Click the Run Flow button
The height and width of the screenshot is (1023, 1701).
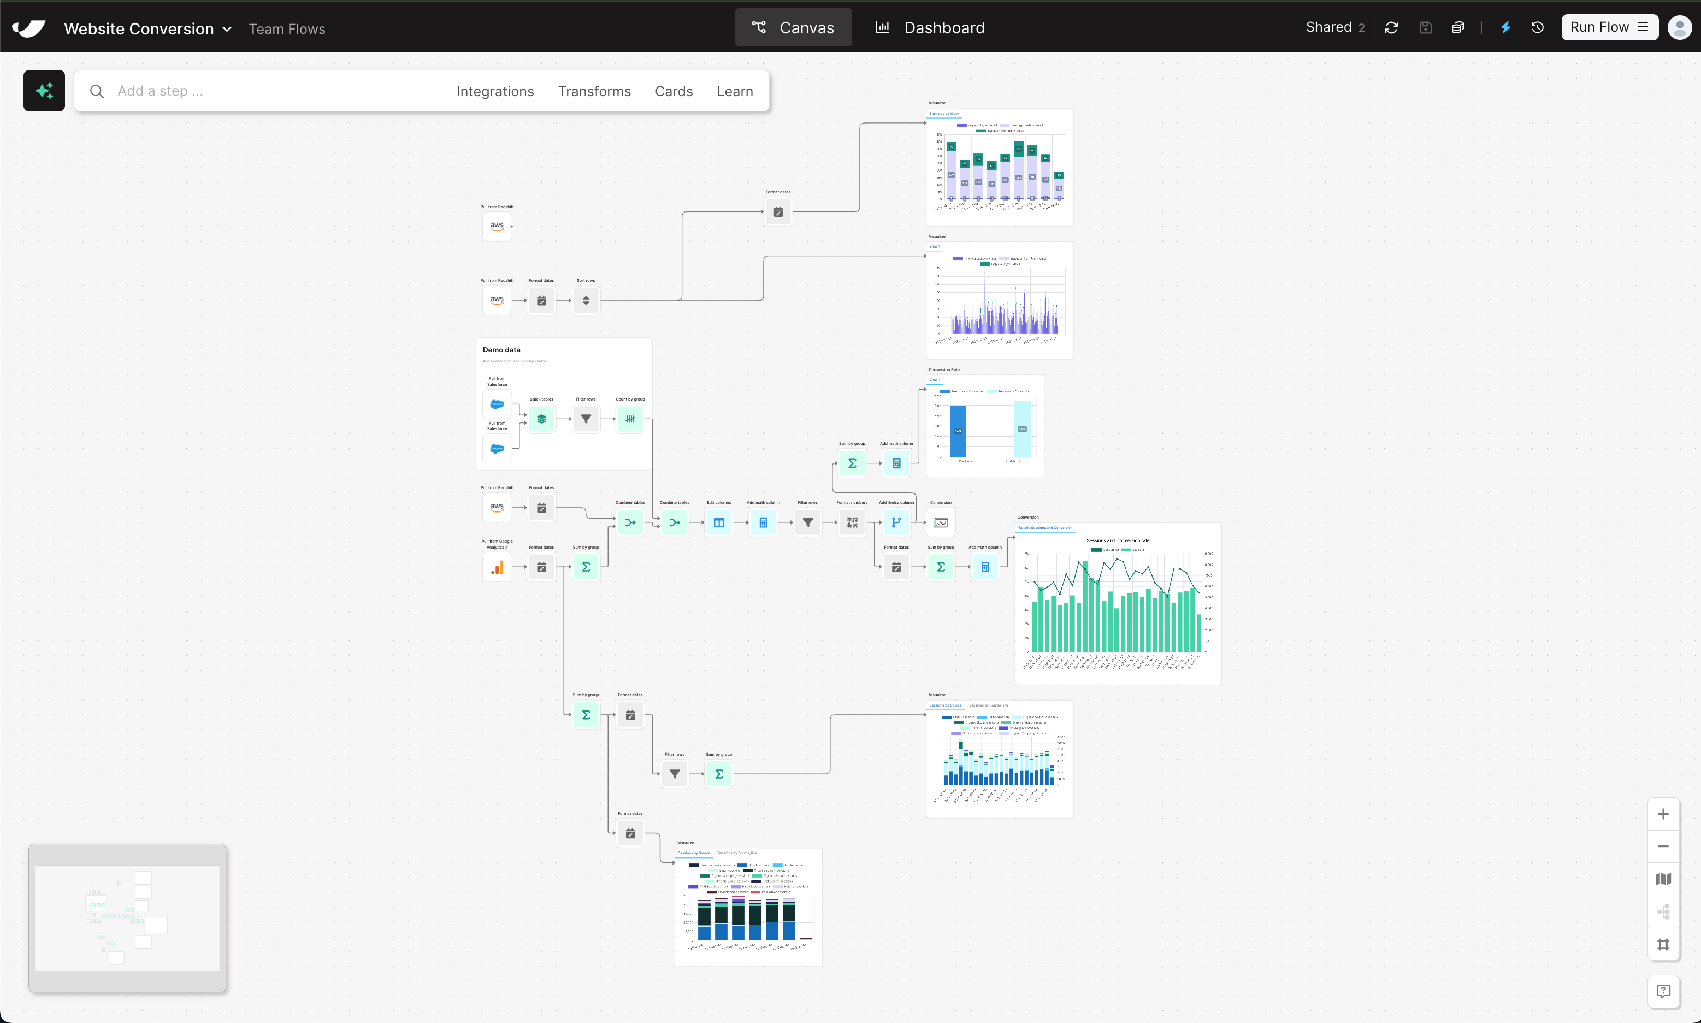coord(1609,27)
